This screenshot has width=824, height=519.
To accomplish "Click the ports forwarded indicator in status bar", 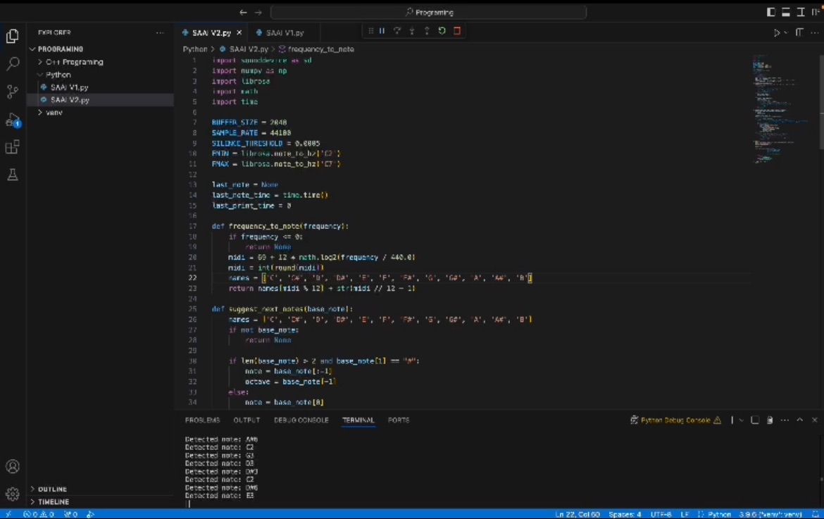I will [70, 514].
